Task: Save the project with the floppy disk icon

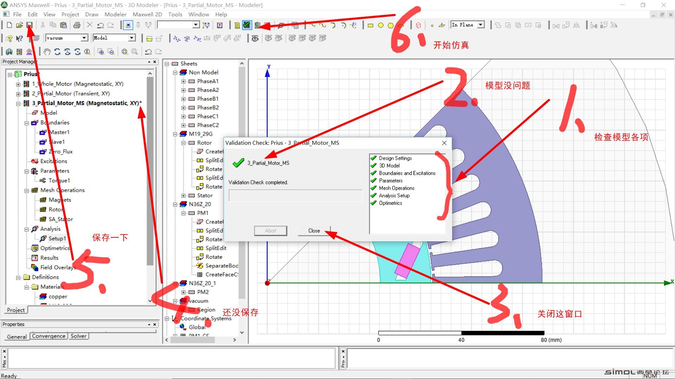Action: pyautogui.click(x=30, y=25)
